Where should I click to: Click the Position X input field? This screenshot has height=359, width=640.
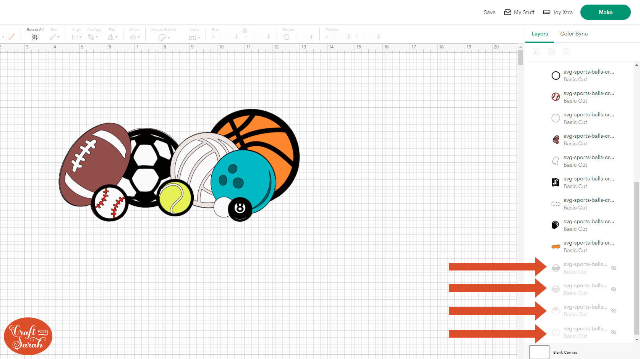coord(339,37)
